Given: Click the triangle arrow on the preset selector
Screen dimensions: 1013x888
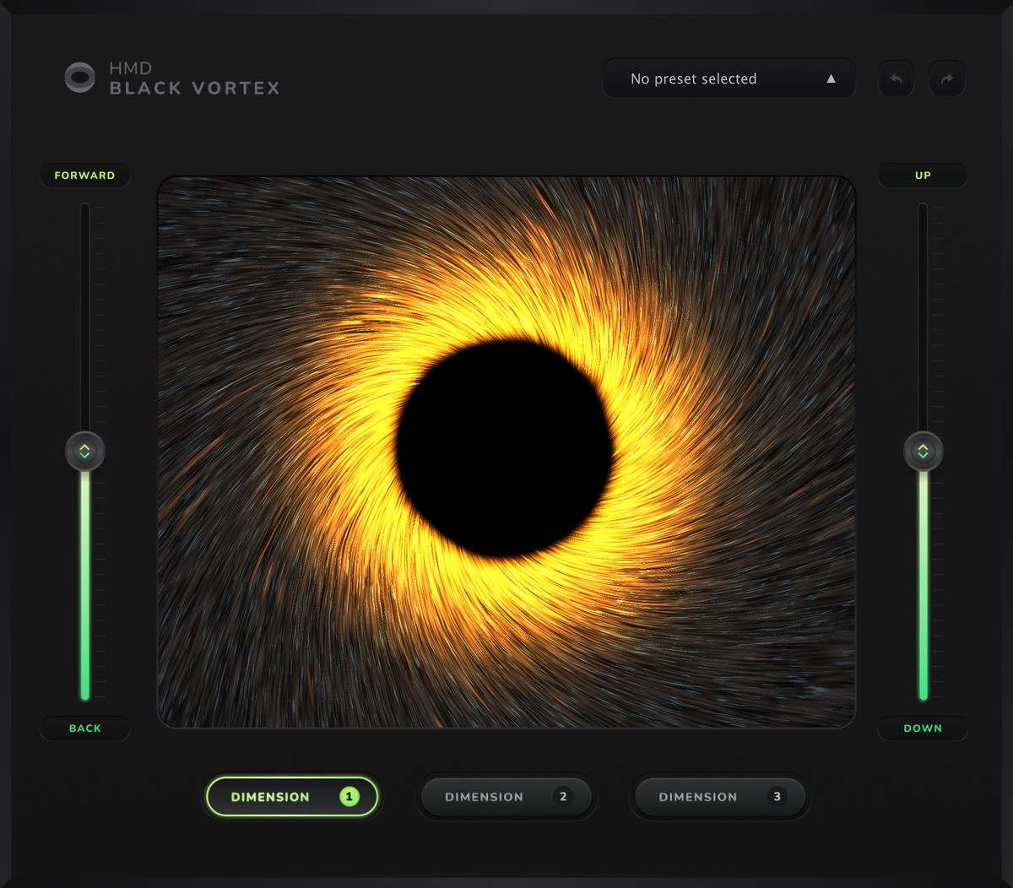Looking at the screenshot, I should pos(831,78).
